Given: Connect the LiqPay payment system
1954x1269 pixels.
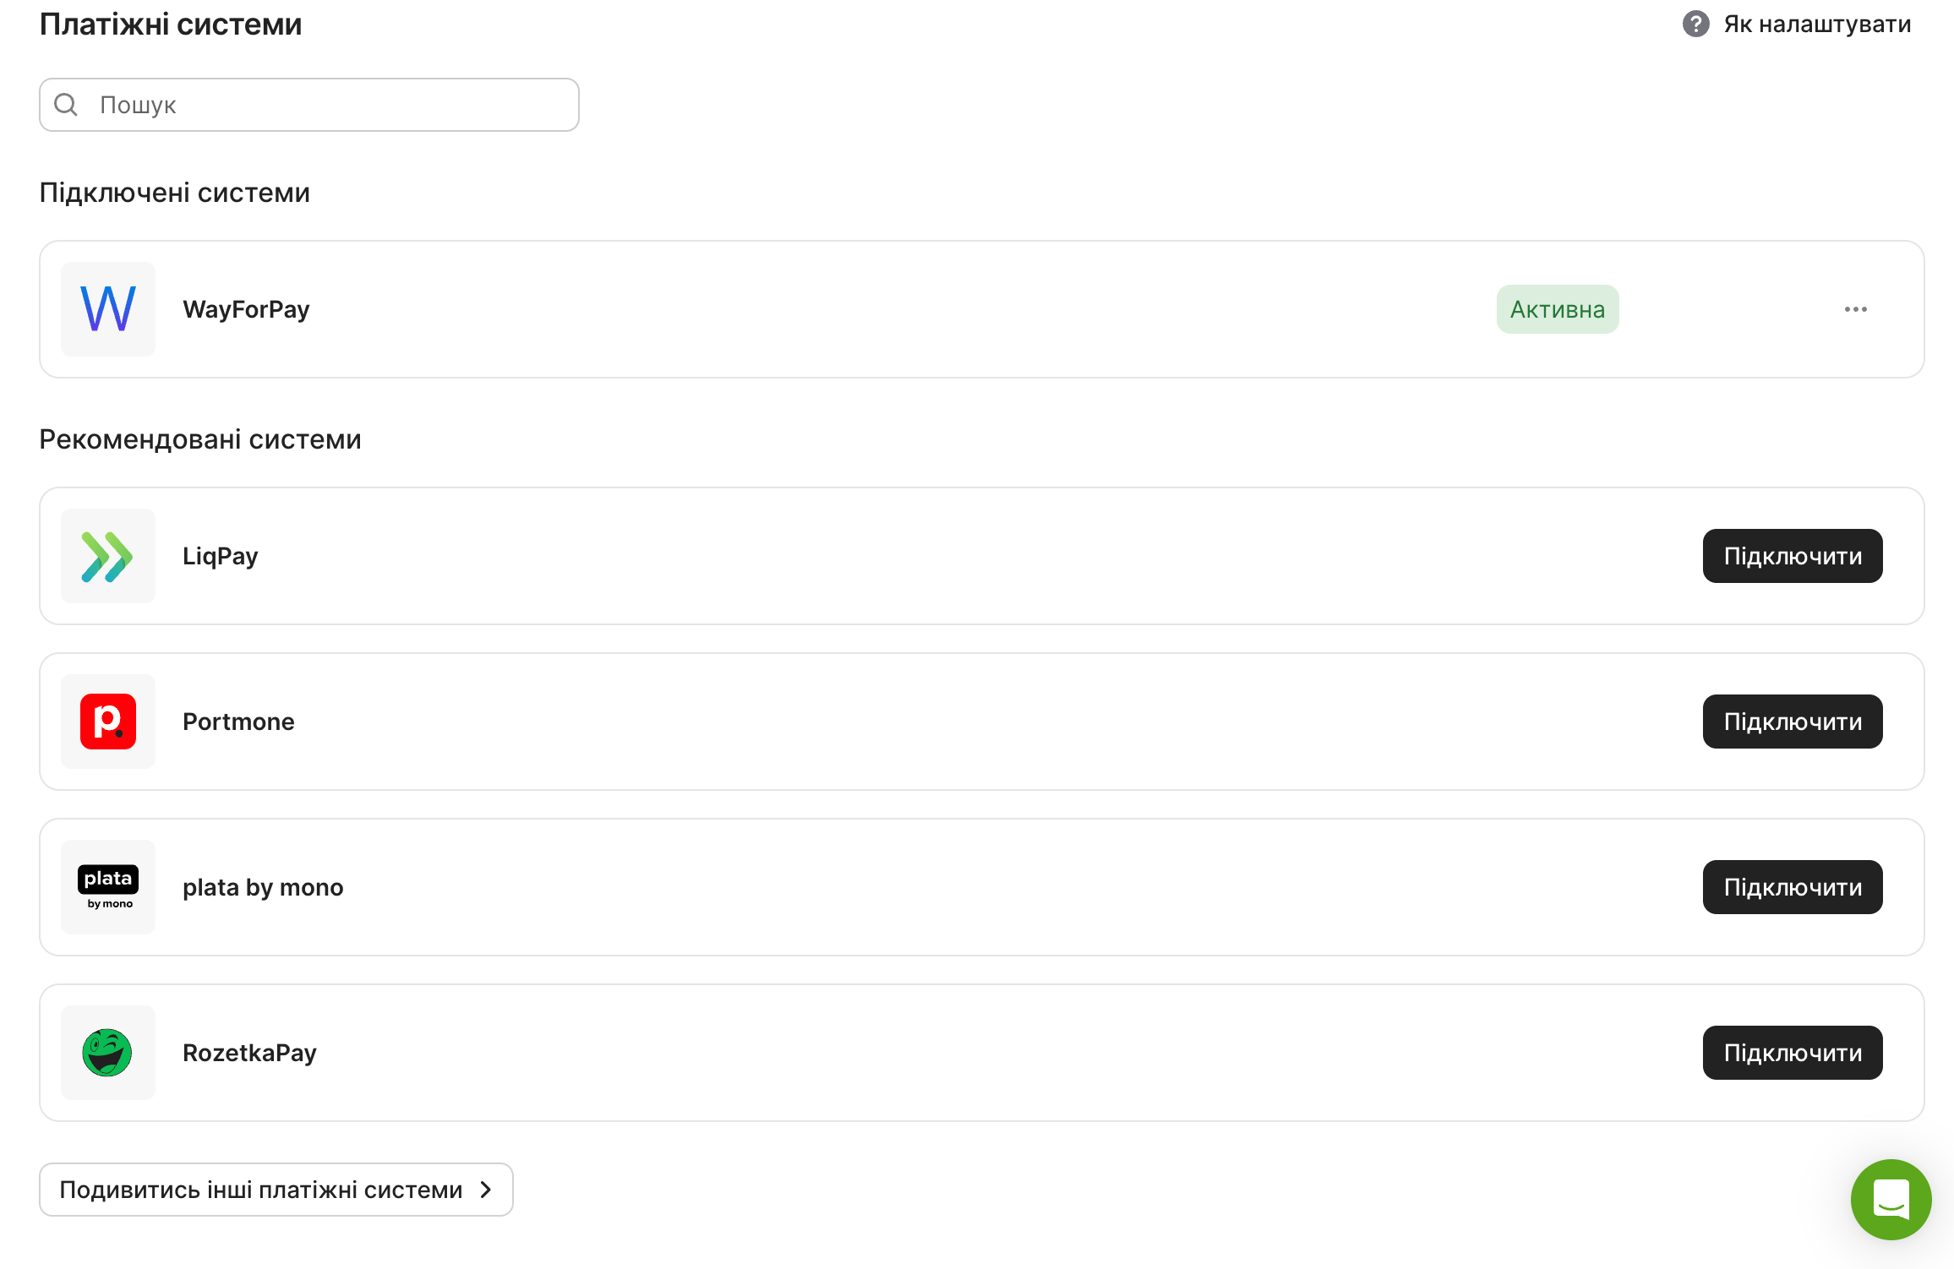Looking at the screenshot, I should click(1793, 556).
